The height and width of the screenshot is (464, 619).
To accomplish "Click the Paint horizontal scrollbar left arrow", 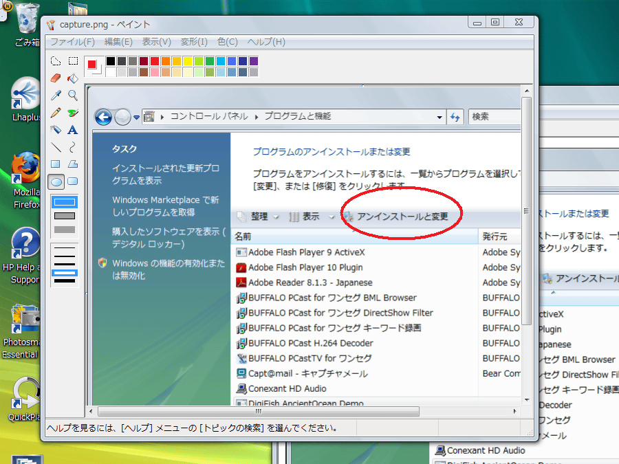I will click(91, 411).
